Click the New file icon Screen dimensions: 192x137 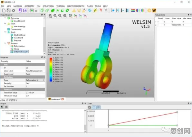[4, 10]
